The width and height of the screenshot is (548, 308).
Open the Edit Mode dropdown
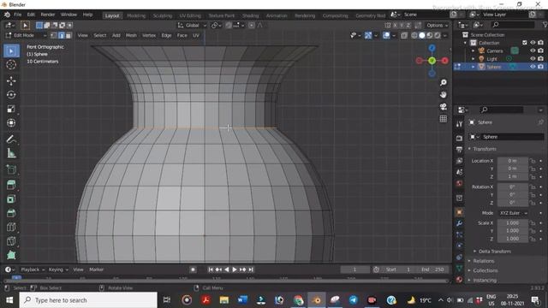27,35
